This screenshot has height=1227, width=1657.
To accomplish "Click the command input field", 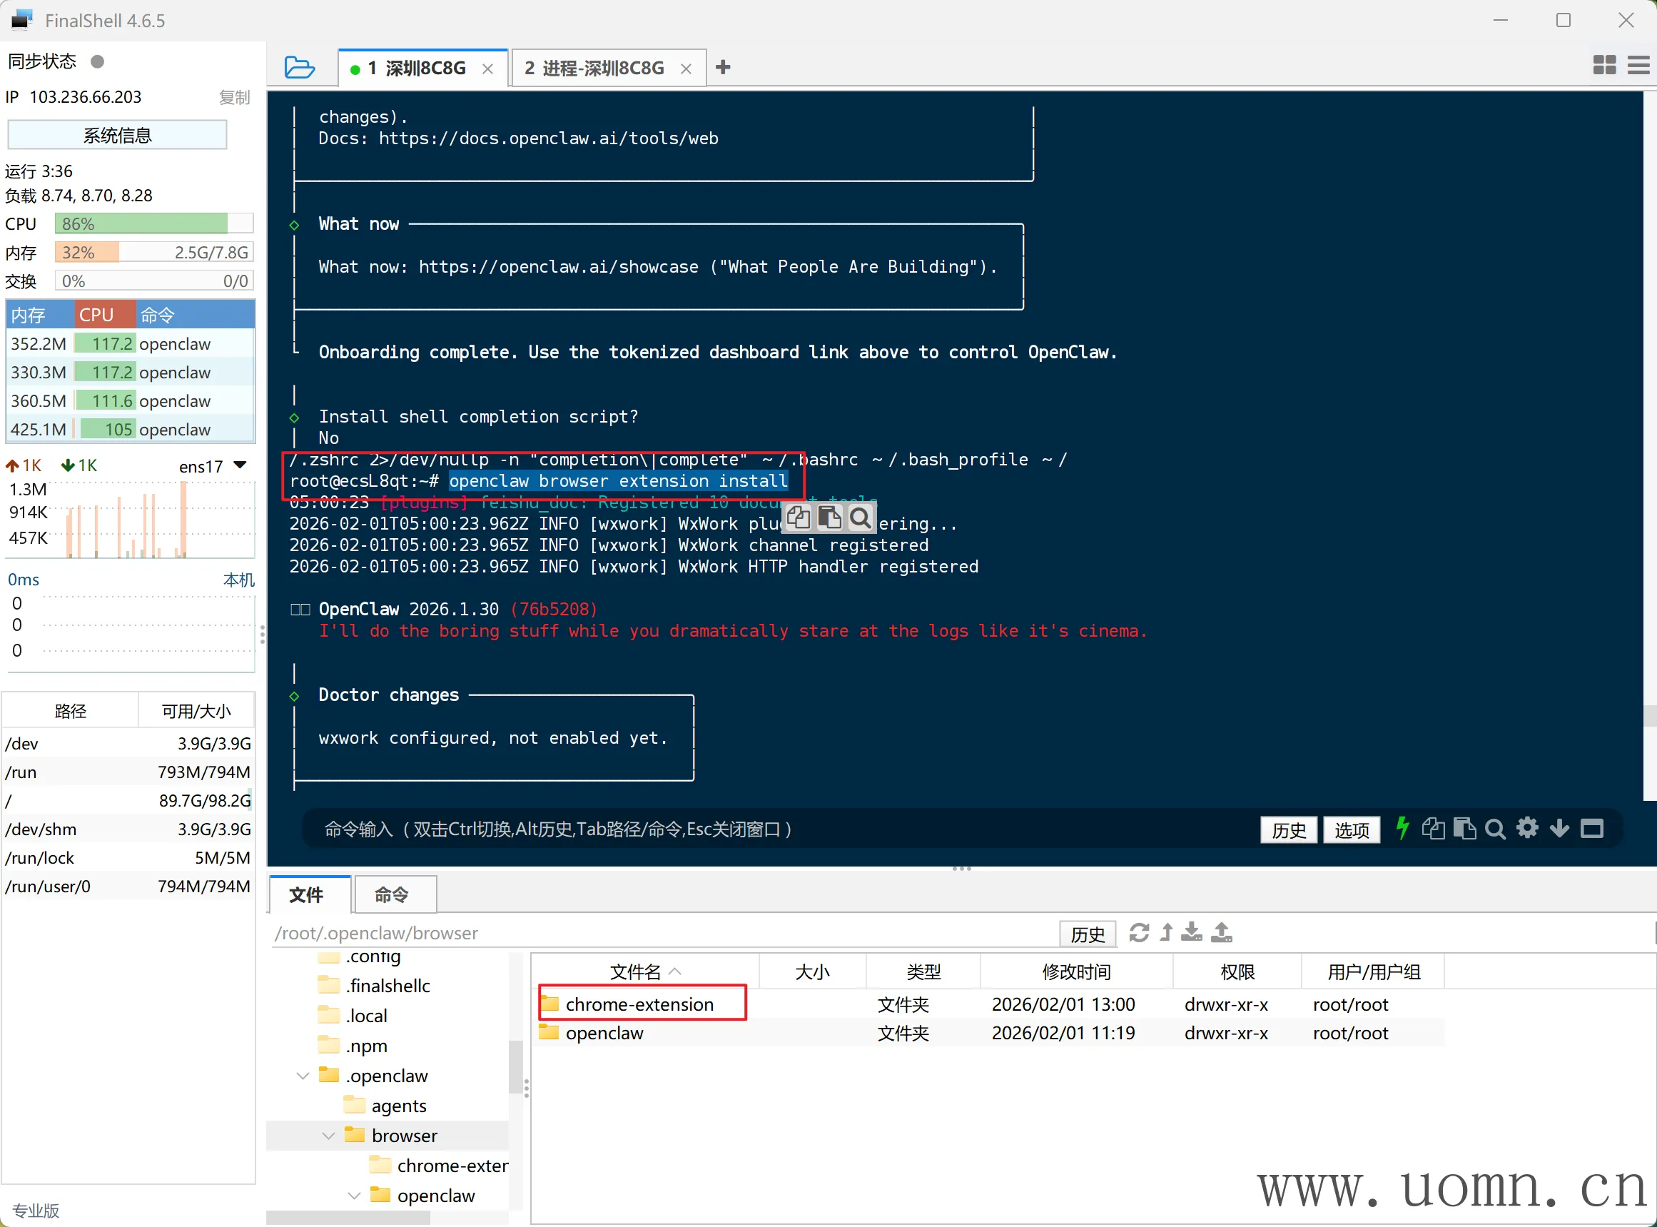I will [742, 829].
